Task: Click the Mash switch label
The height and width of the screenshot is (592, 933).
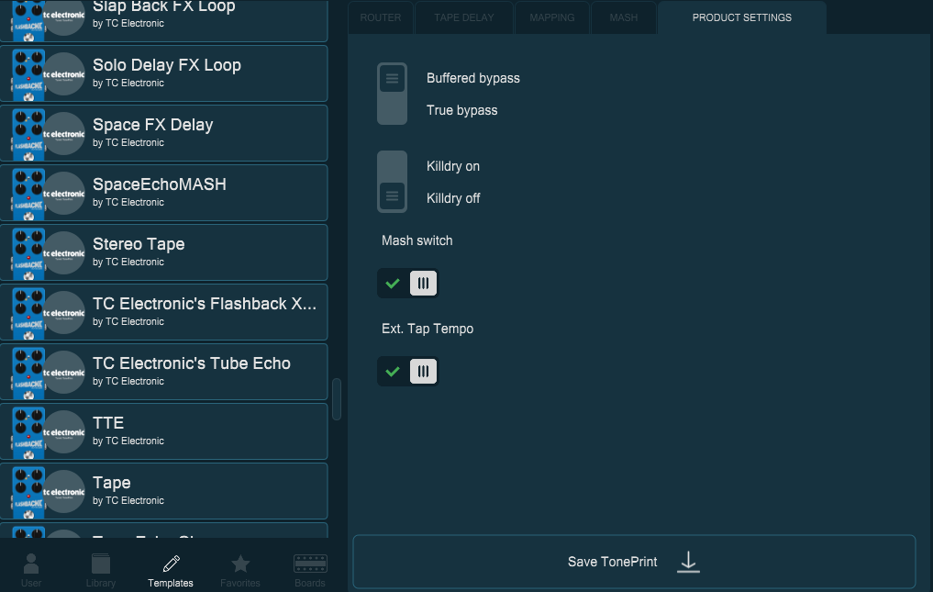Action: (417, 240)
